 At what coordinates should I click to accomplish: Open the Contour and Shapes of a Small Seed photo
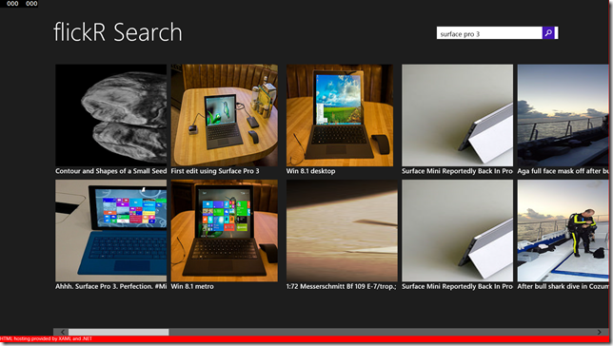pyautogui.click(x=110, y=115)
